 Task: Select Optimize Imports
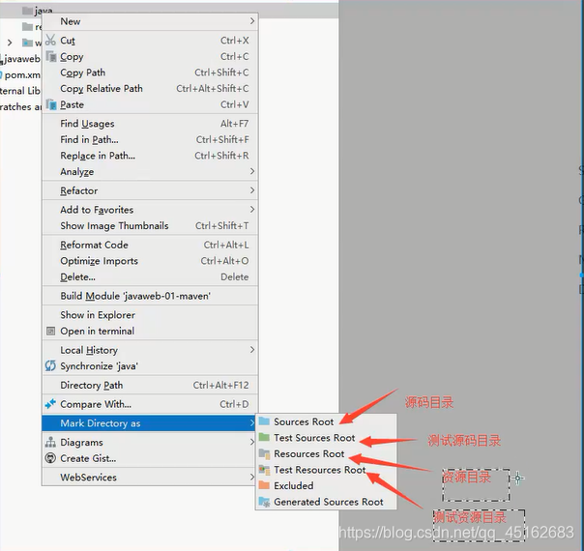coord(150,261)
